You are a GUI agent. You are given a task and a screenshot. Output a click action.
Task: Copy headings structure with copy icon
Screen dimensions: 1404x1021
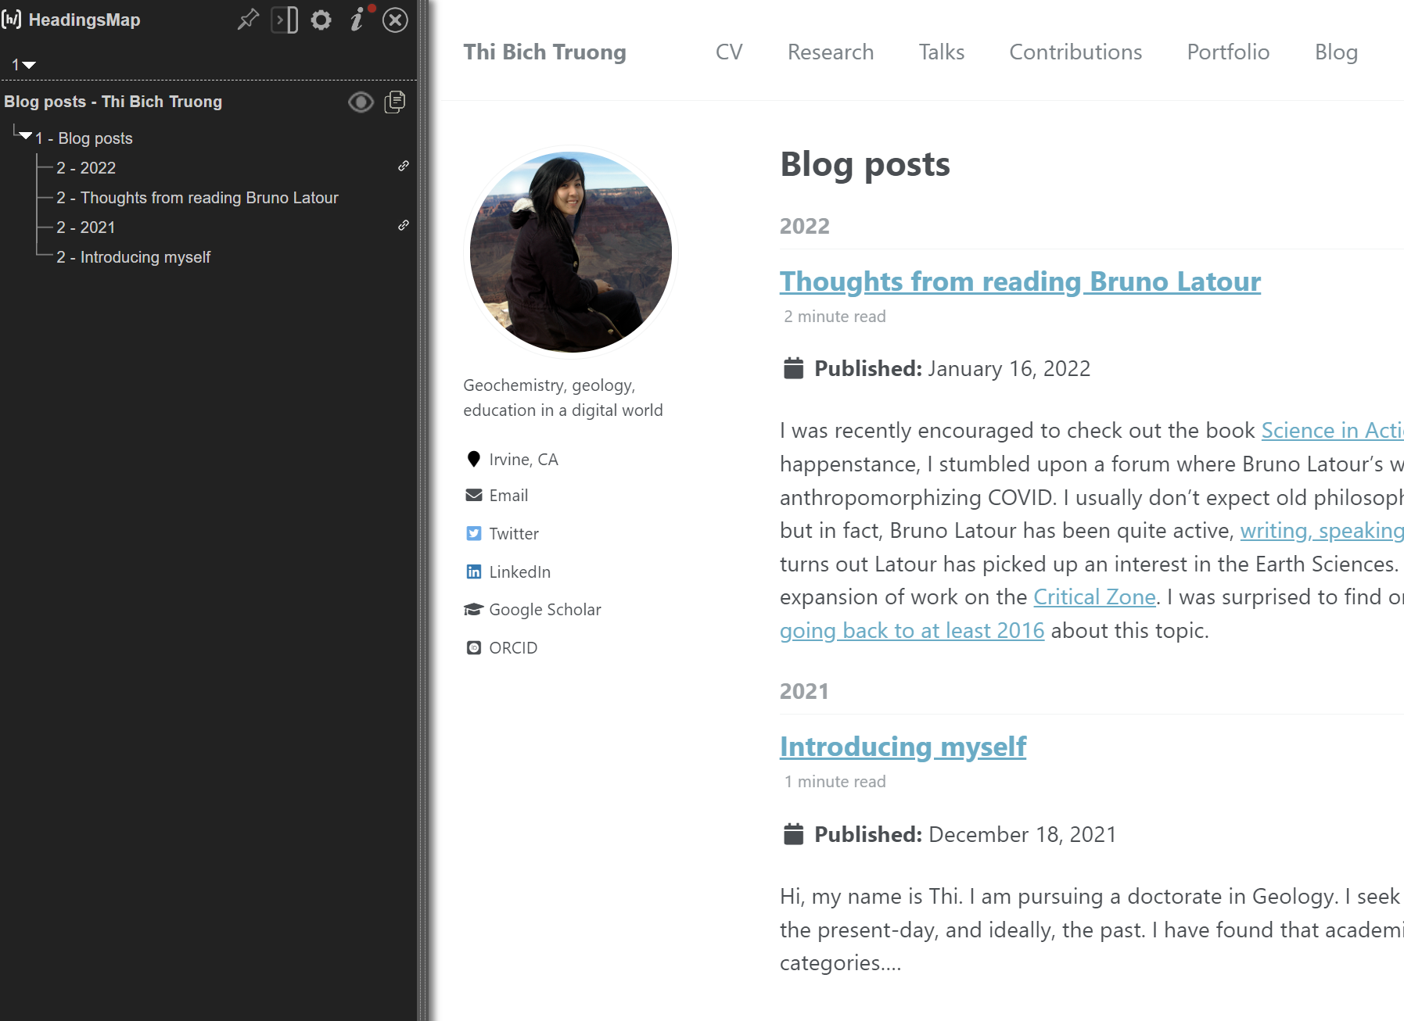396,102
